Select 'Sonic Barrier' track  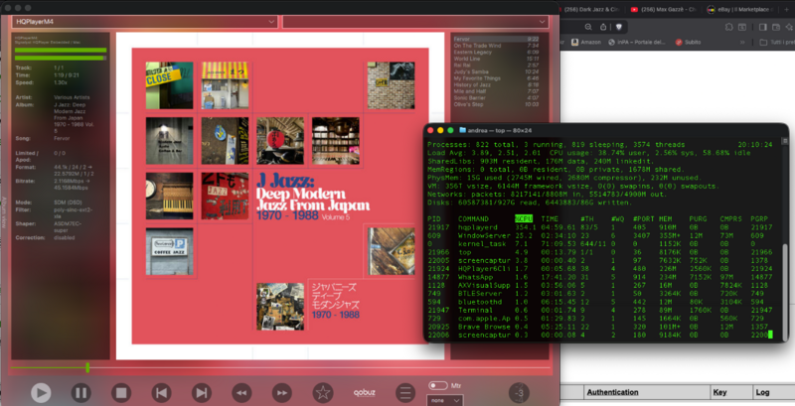tap(496, 98)
